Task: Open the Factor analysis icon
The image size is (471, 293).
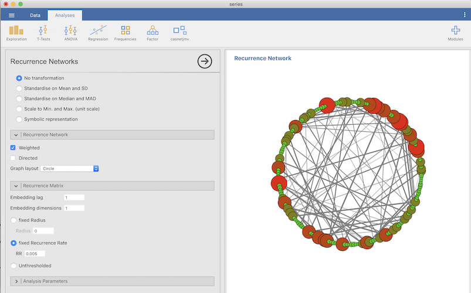Action: coord(153,32)
